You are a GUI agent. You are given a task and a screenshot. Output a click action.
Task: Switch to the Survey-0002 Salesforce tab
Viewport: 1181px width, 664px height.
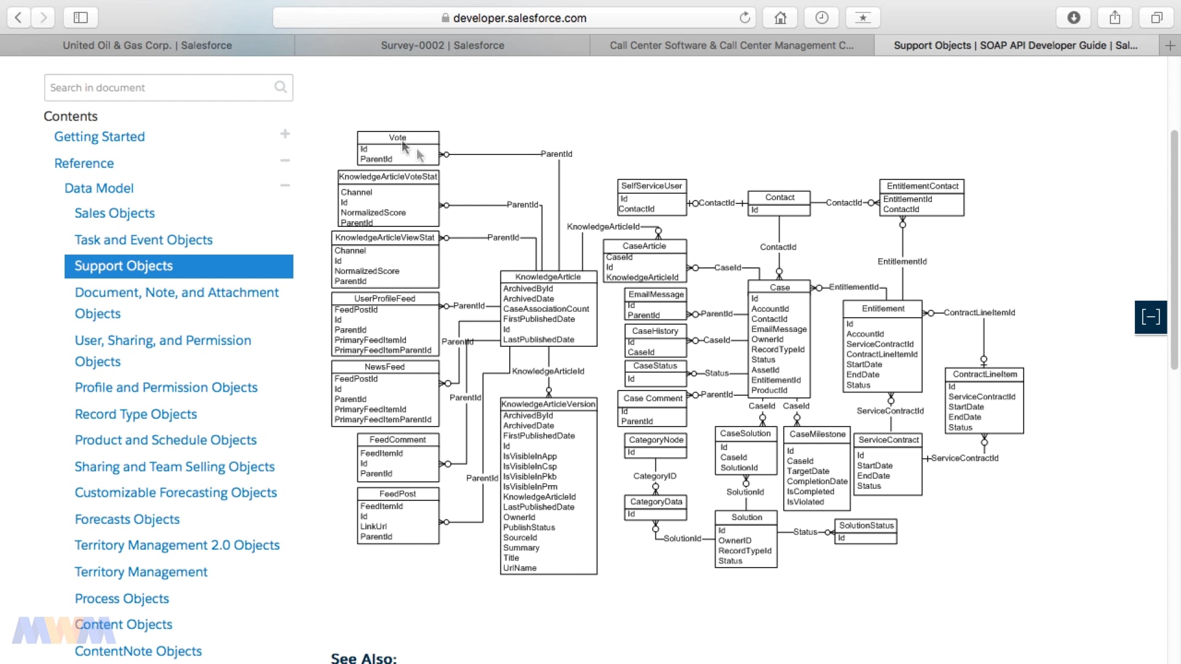[442, 45]
